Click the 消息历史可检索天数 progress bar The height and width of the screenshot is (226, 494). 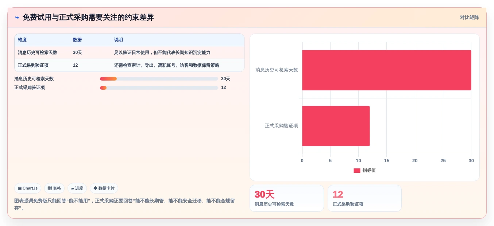coord(159,79)
